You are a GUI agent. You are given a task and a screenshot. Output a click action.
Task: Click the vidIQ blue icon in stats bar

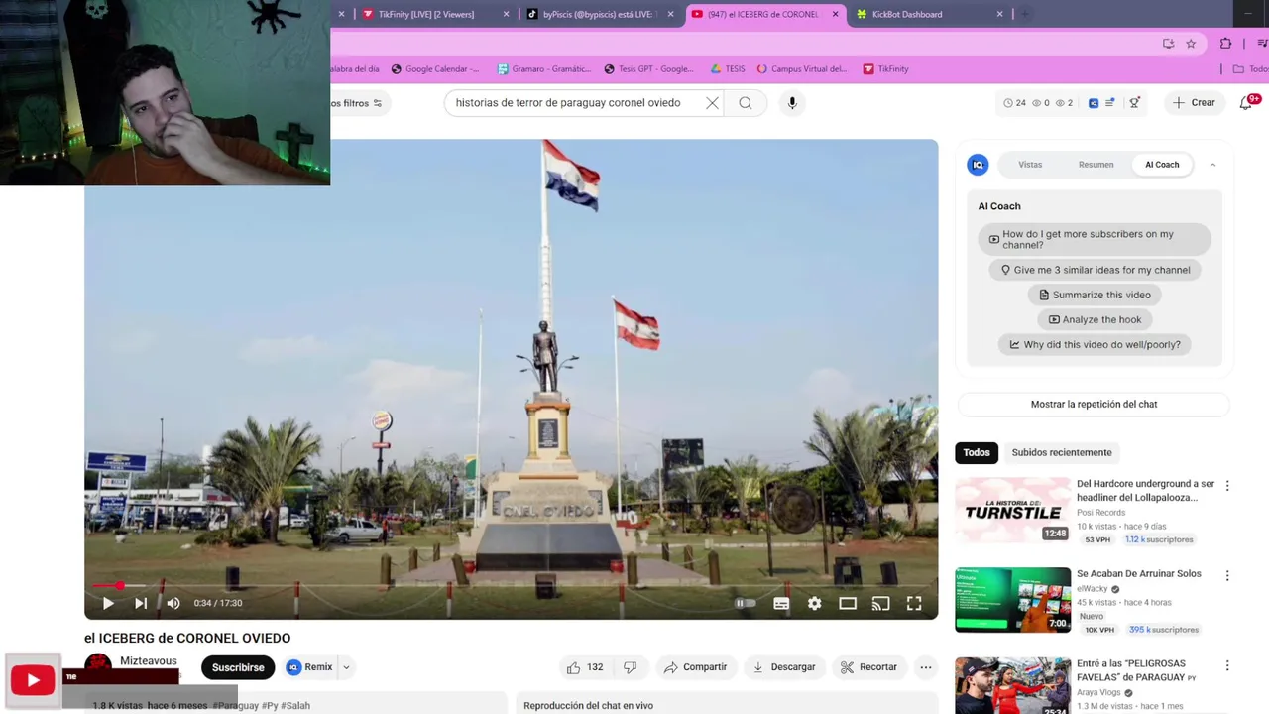coord(1094,103)
